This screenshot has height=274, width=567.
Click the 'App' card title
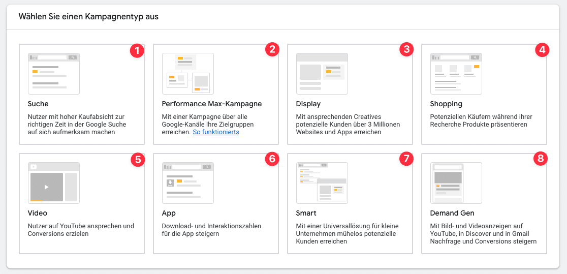click(x=169, y=213)
